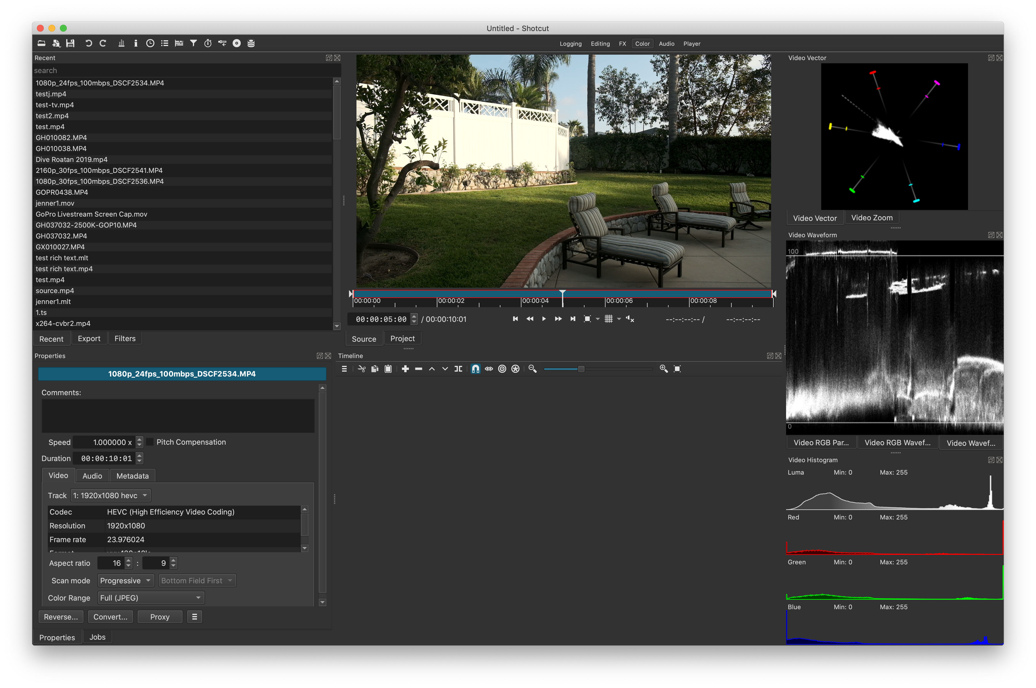
Task: Select the Editing layout mode
Action: [x=600, y=43]
